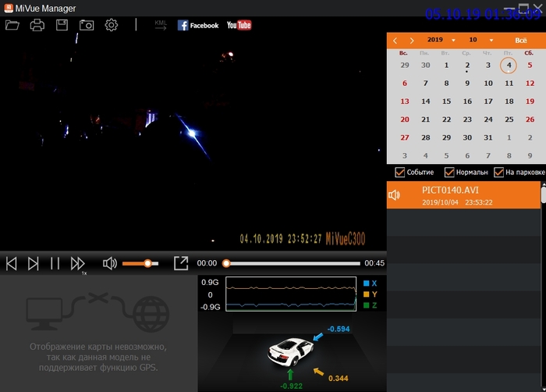The width and height of the screenshot is (546, 392).
Task: Pause the video playback
Action: click(55, 263)
